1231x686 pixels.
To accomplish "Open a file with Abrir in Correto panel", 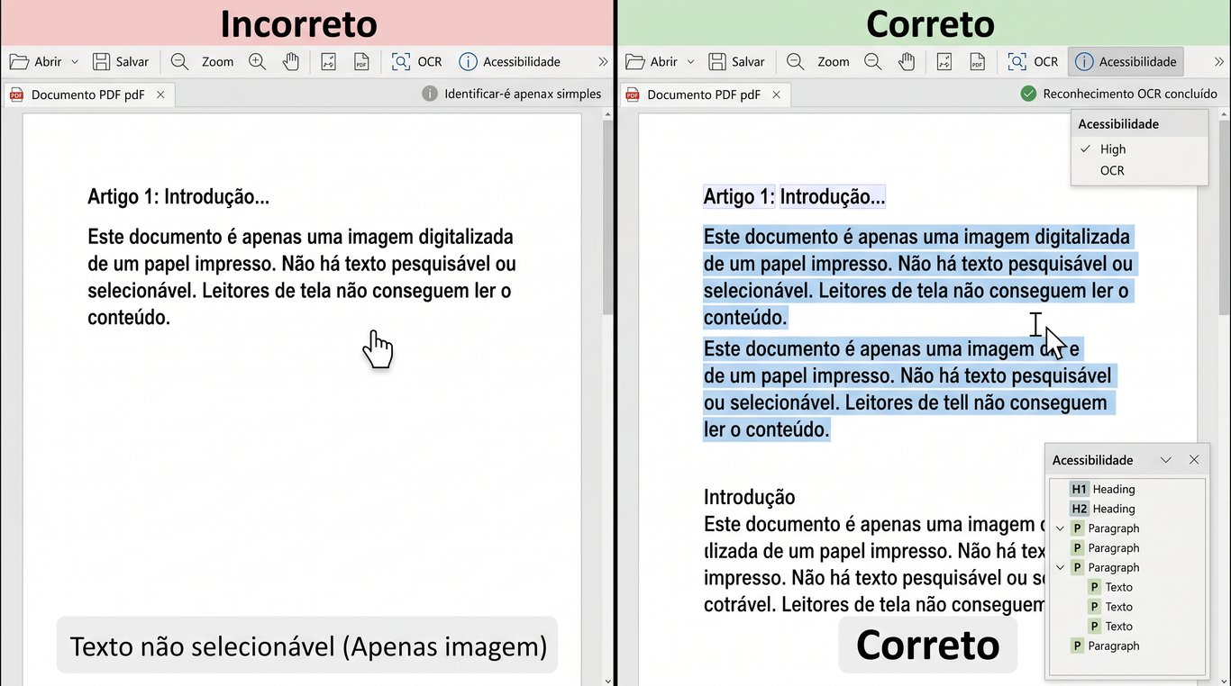I will pos(651,62).
